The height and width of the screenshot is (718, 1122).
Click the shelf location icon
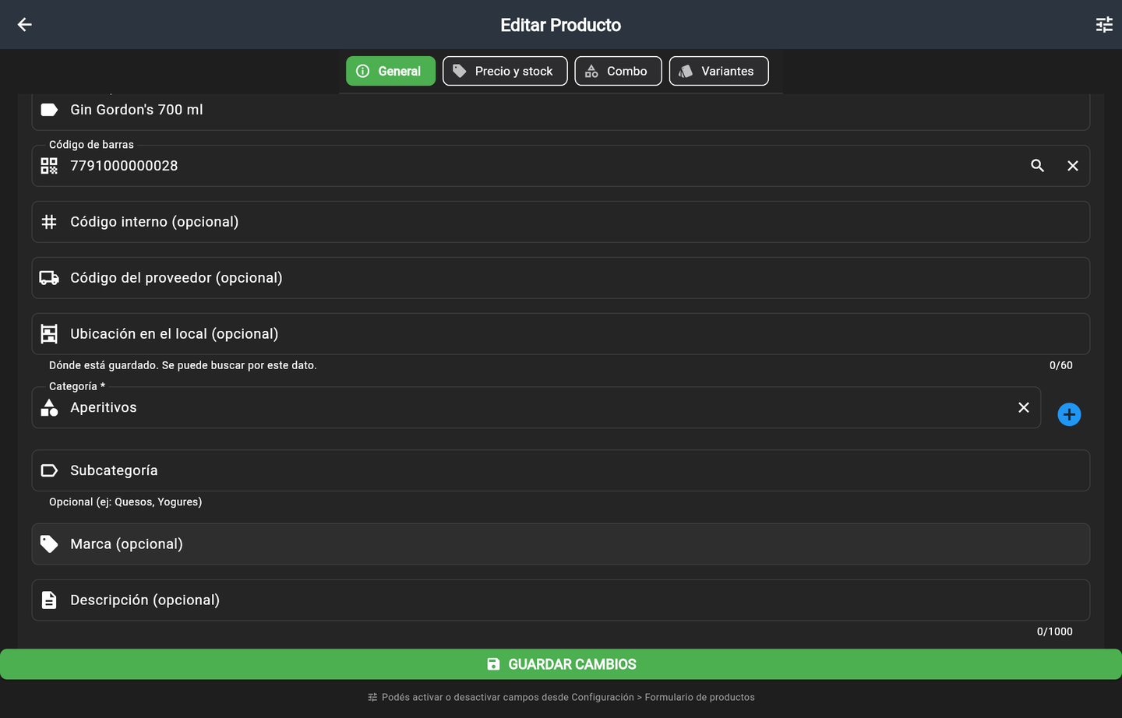point(49,334)
